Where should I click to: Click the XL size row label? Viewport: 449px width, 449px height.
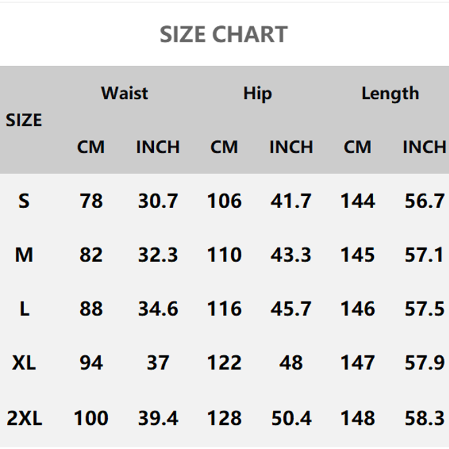[x=24, y=363]
